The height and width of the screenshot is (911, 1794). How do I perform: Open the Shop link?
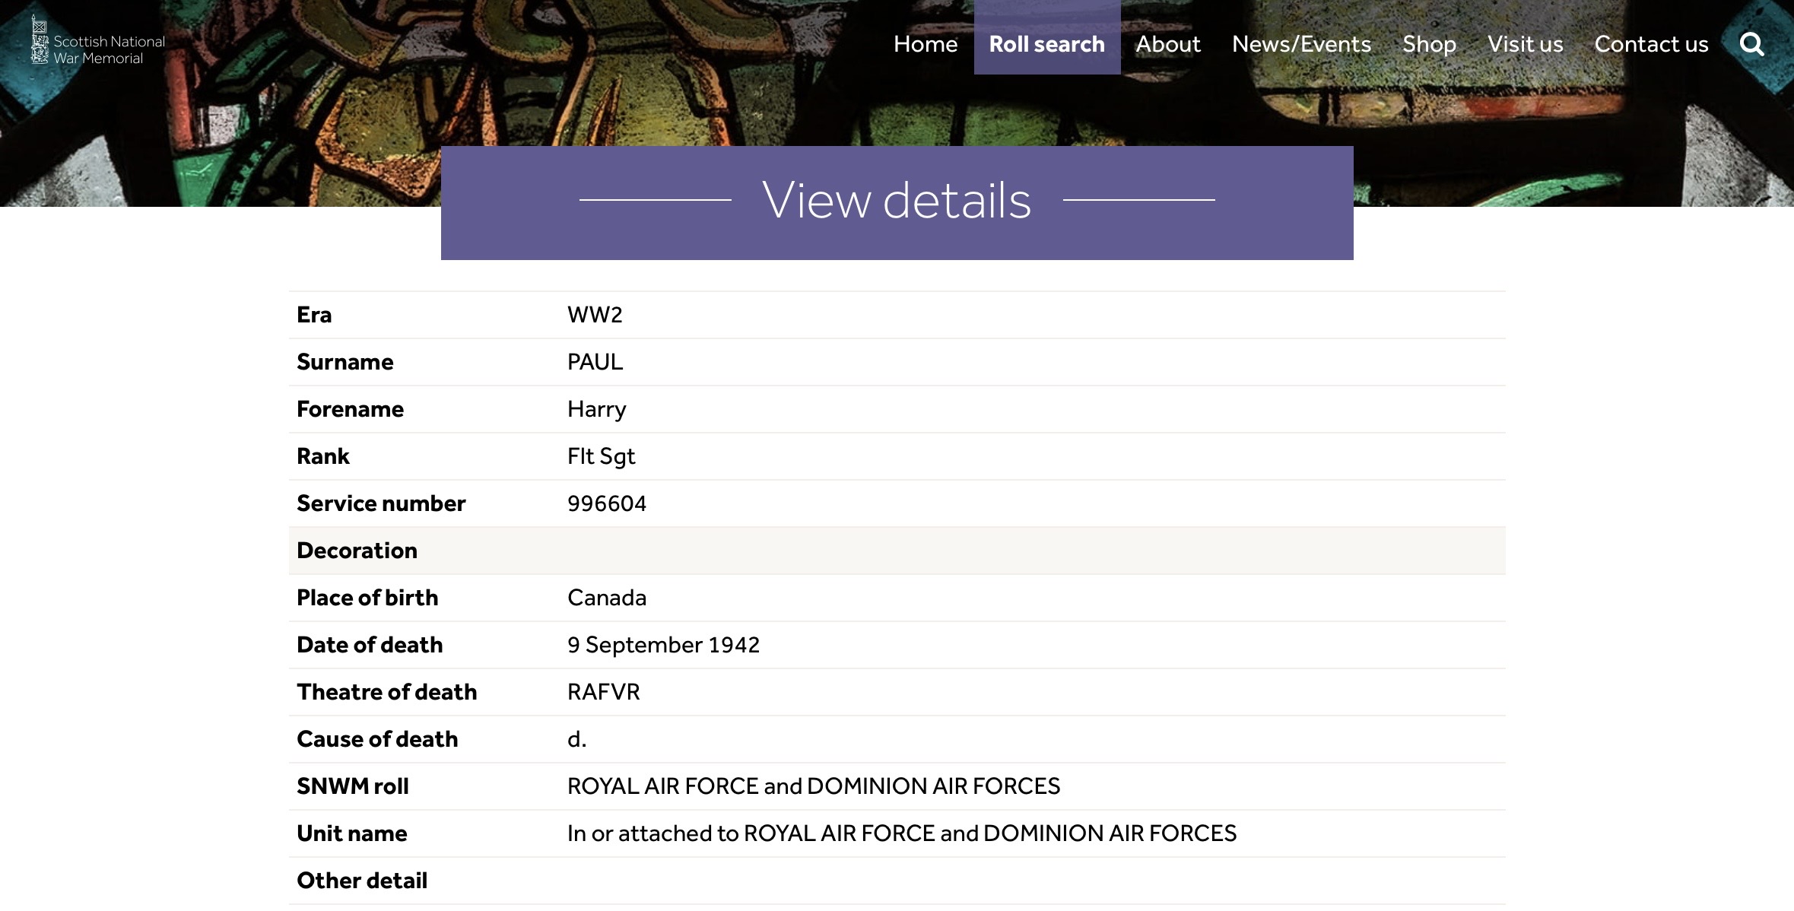point(1429,44)
